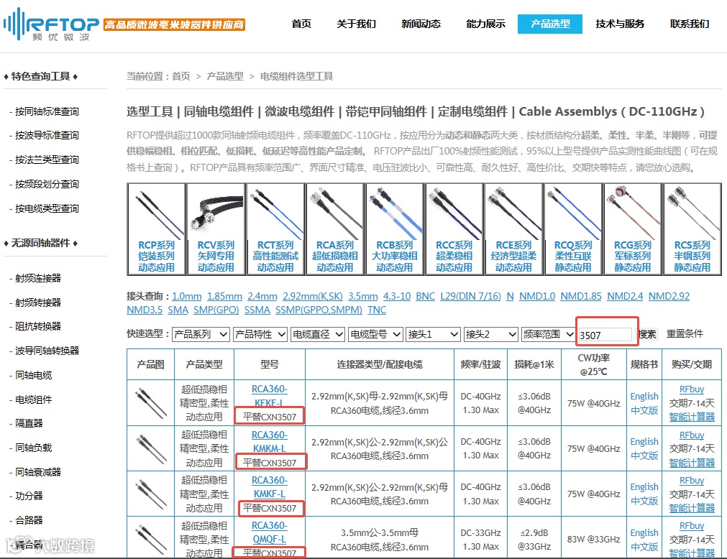Filter by 2.92mm(K,SK) connector link

[x=313, y=297]
